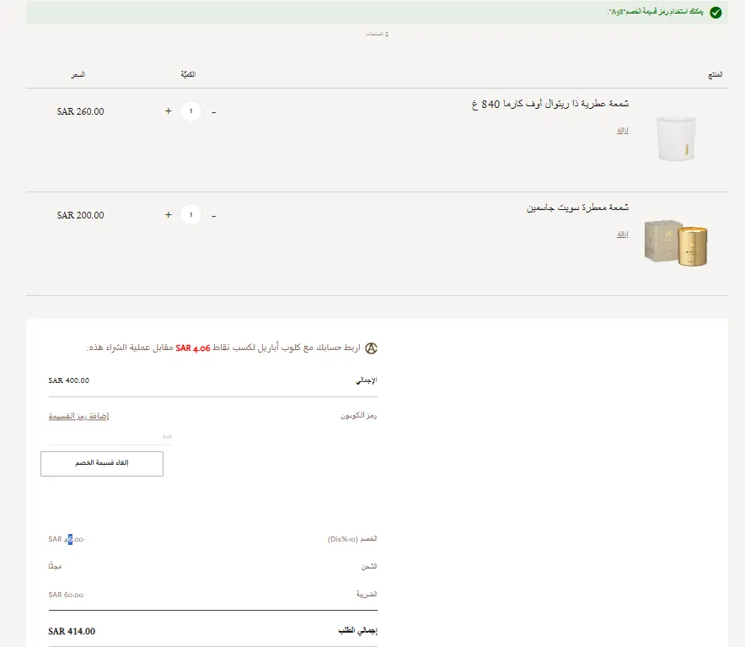Open the white Ritual of Karma candle thumbnail
This screenshot has height=647, width=745.
676,138
